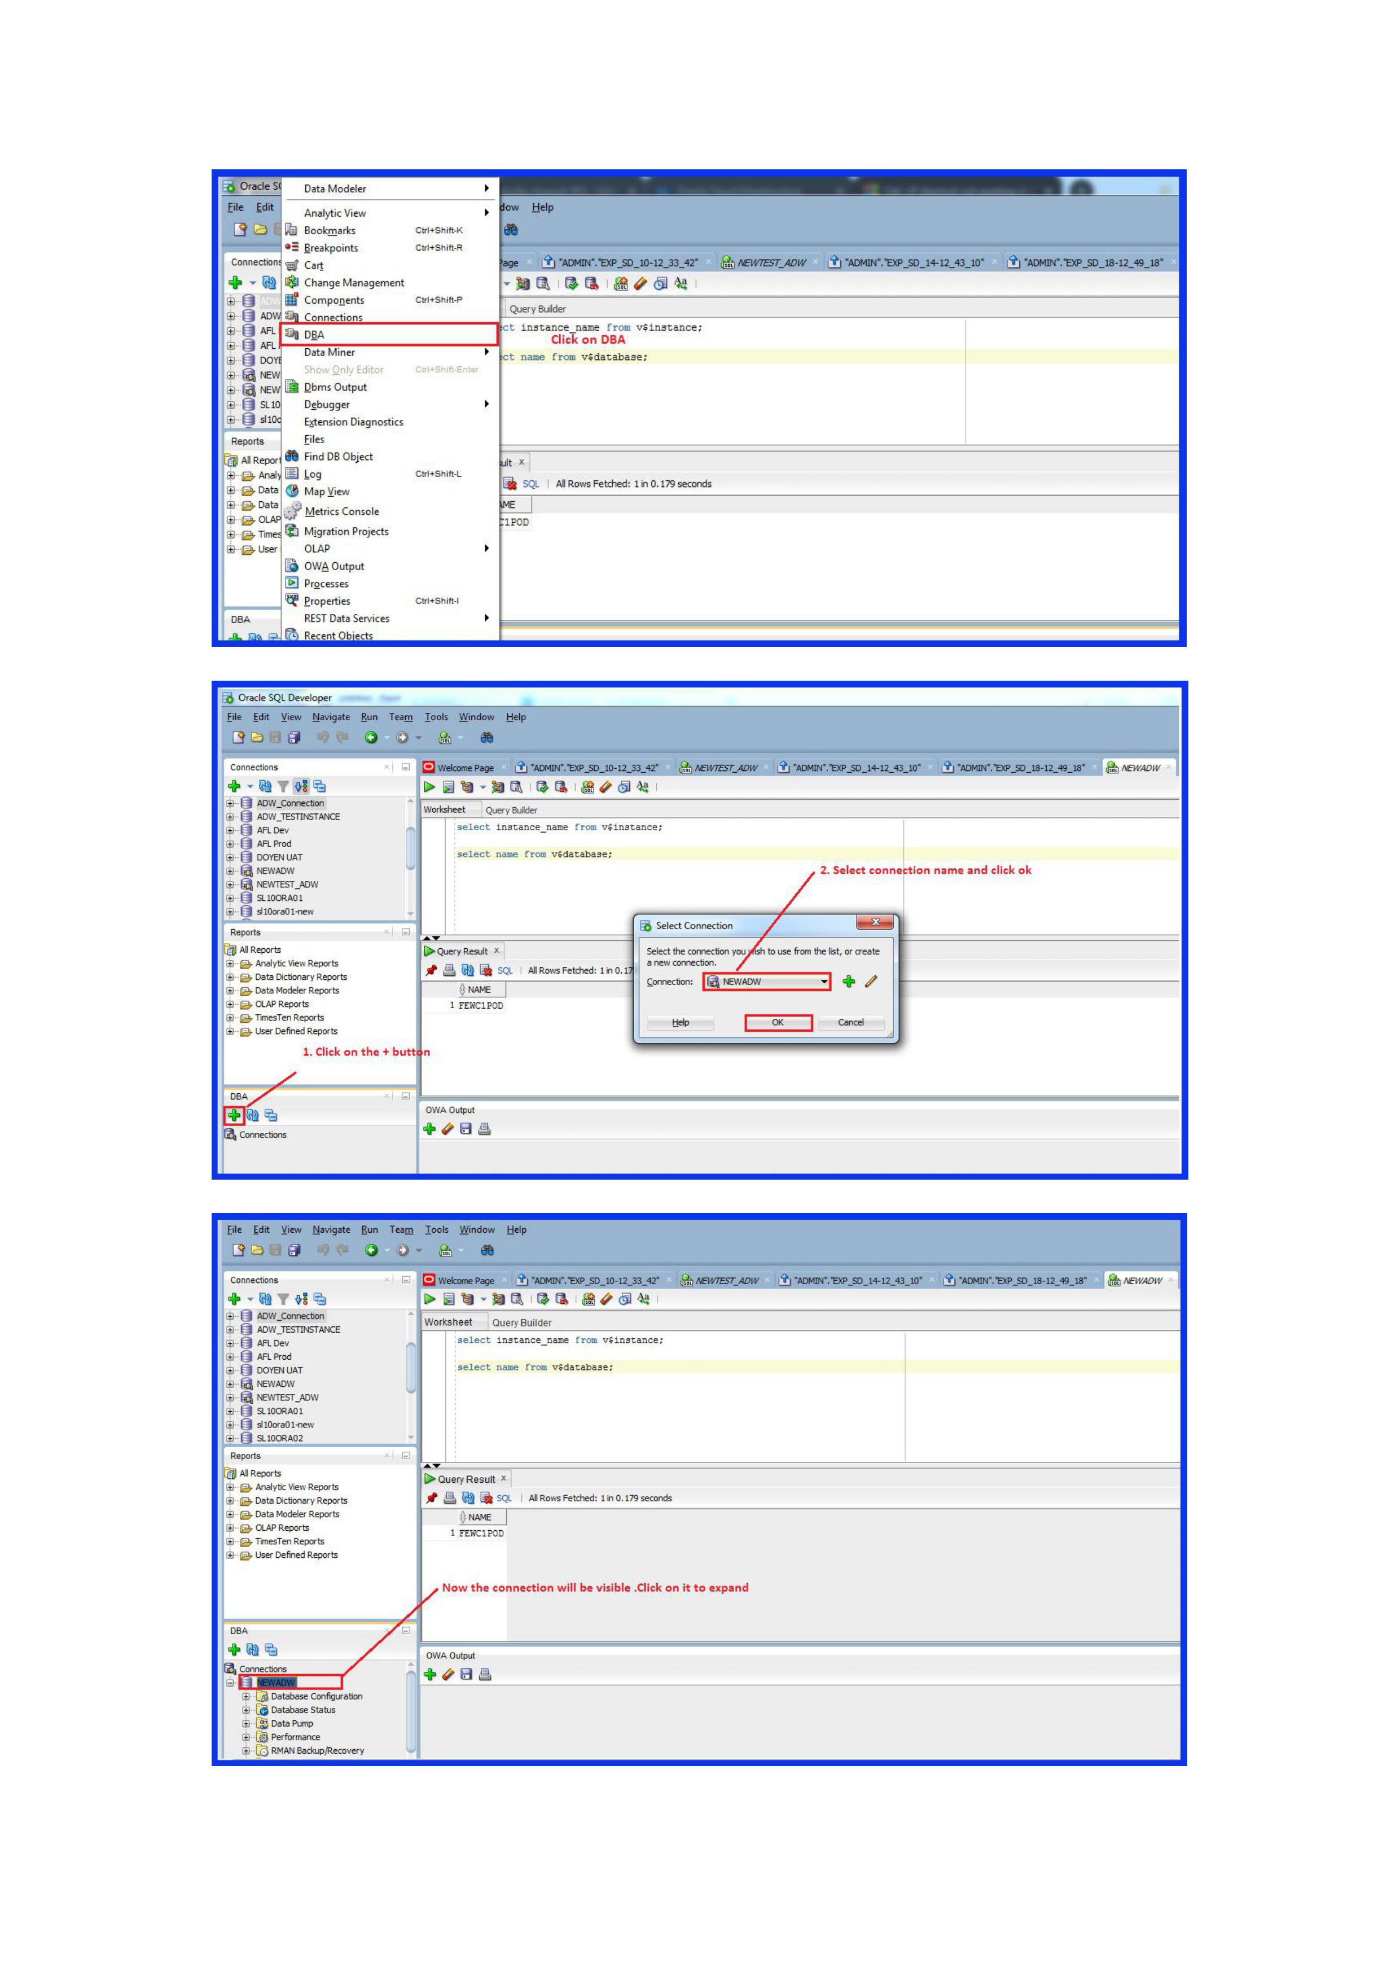Open the Connection dropdown showing NEWADW
This screenshot has height=1980, width=1400.
click(766, 982)
